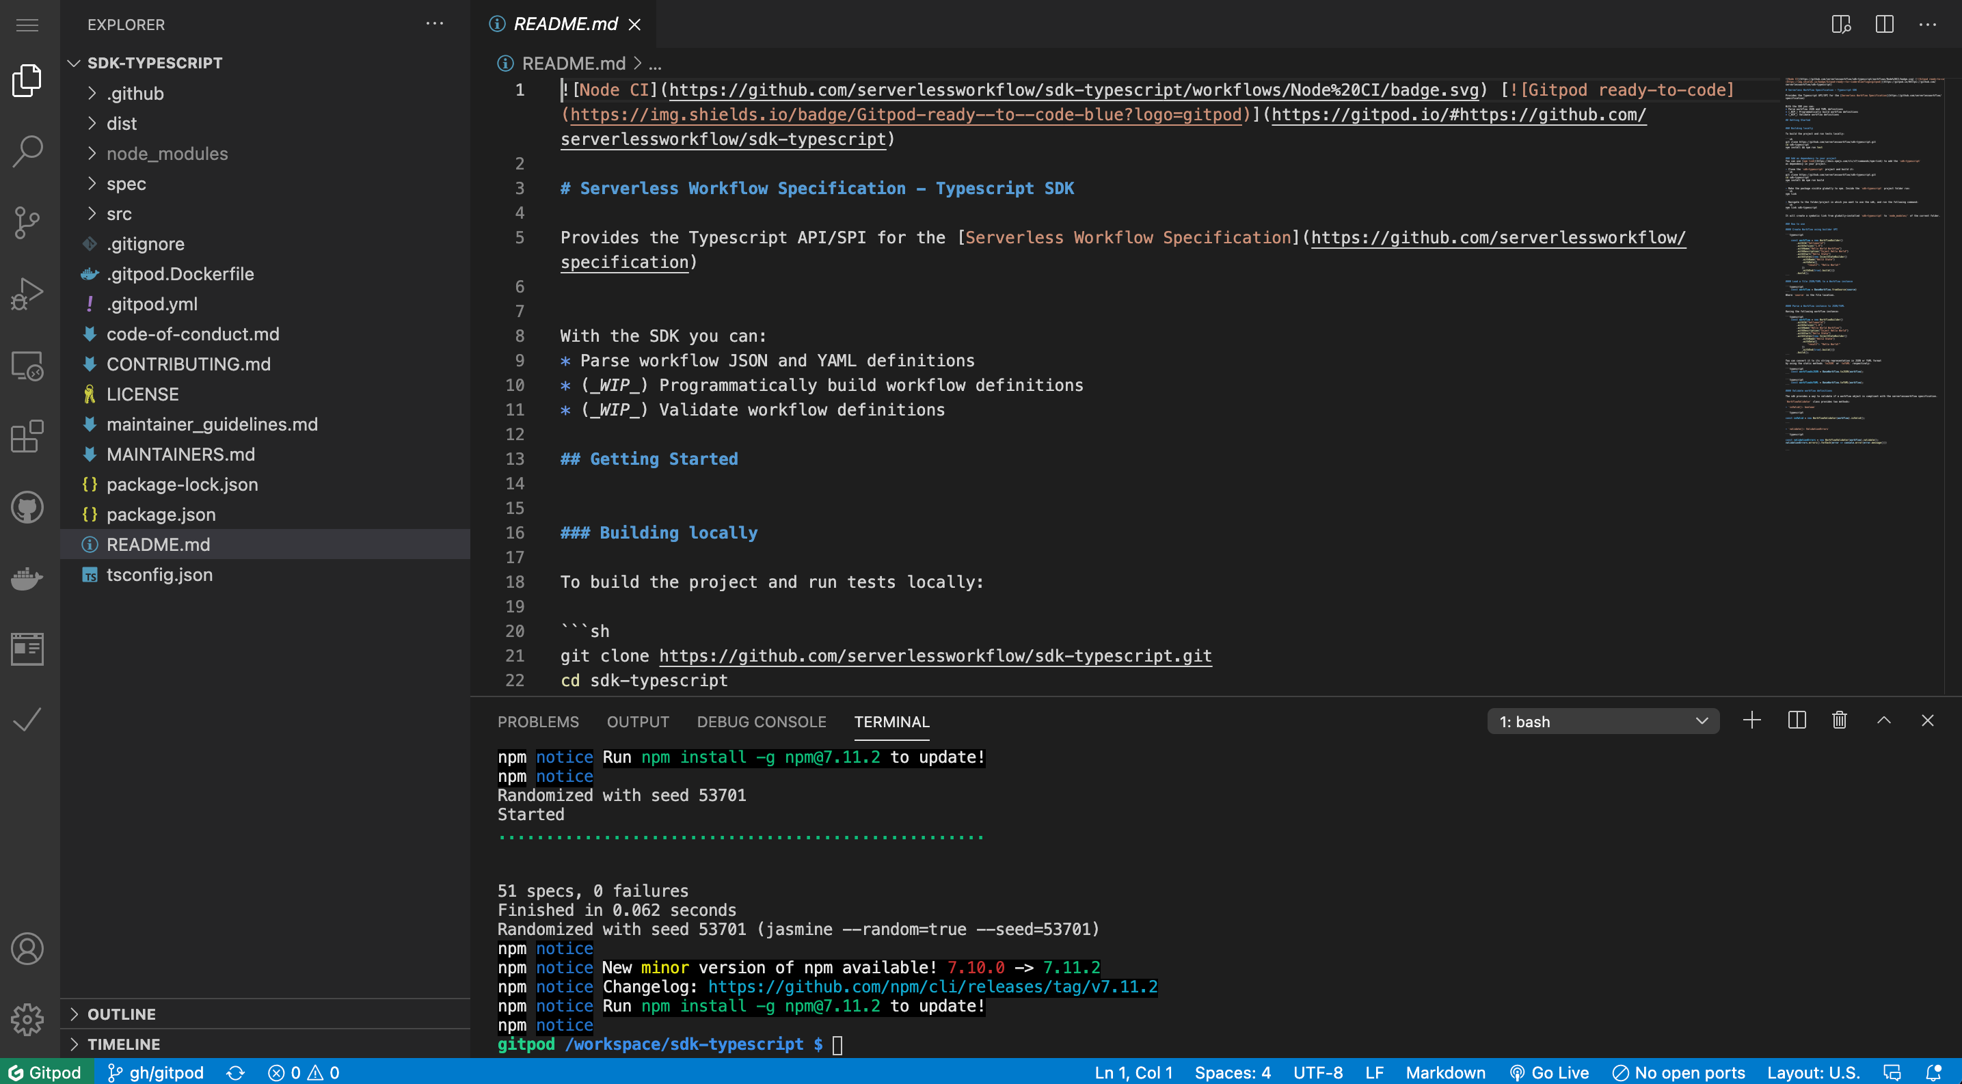Click Layout: U.S. keyboard indicator
The image size is (1962, 1084).
(x=1813, y=1072)
